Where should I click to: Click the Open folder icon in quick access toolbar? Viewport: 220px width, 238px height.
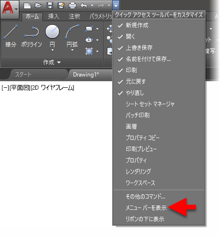(39, 6)
